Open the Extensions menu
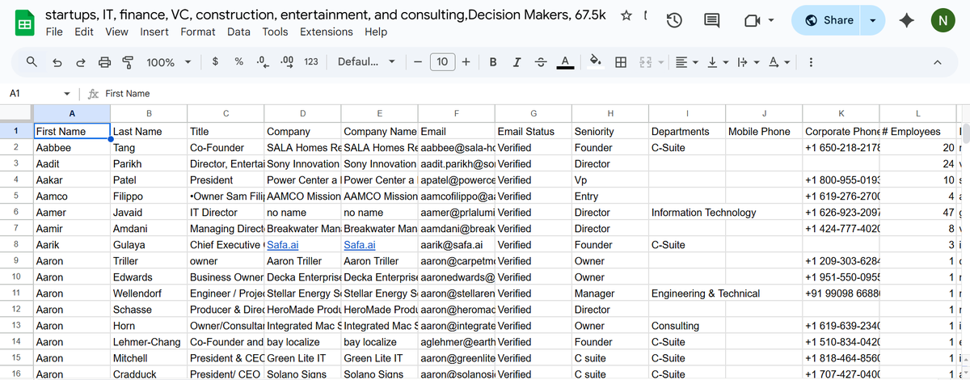 [x=327, y=32]
